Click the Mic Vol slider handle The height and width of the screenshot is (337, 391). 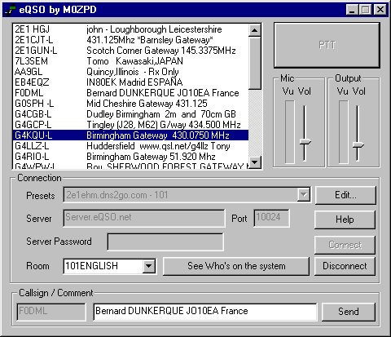point(305,142)
